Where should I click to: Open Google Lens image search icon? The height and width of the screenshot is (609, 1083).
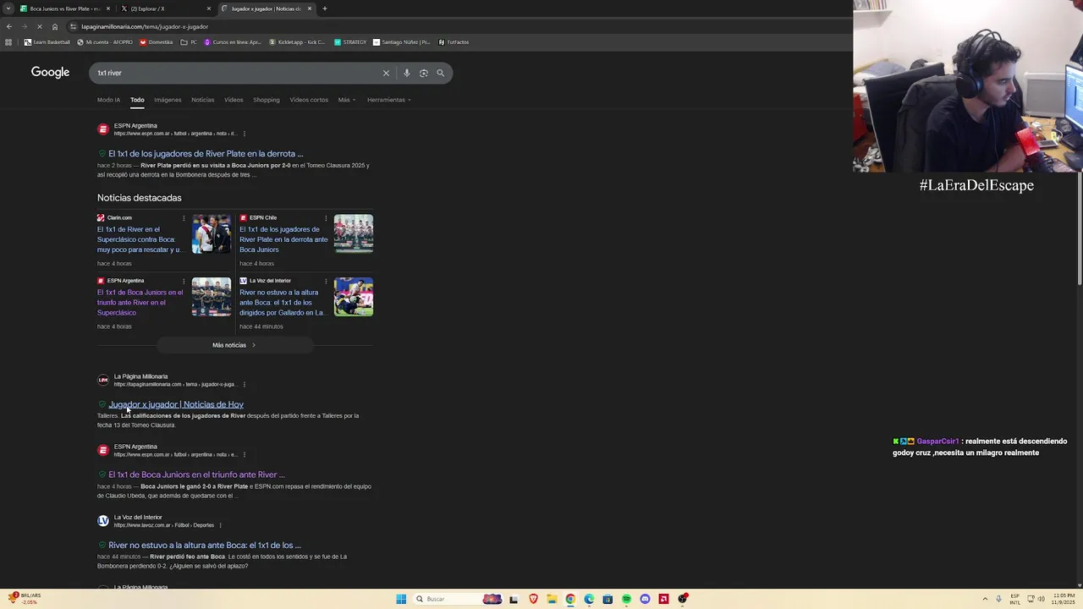[x=424, y=73]
